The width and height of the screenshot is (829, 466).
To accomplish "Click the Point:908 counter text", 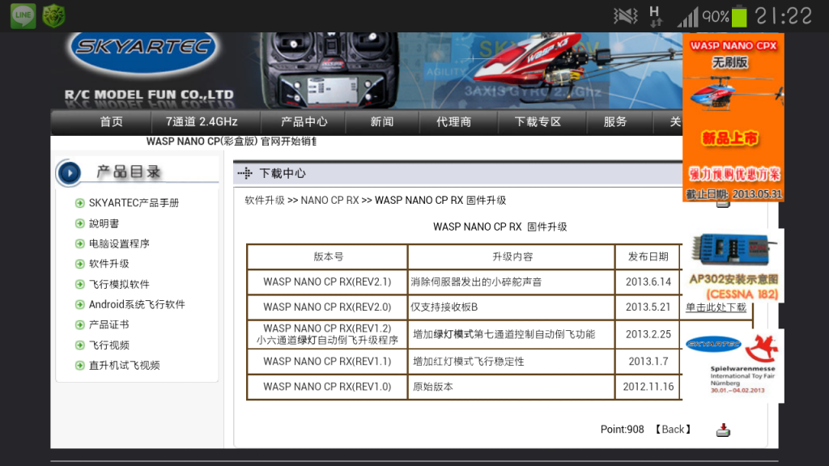I will point(623,430).
